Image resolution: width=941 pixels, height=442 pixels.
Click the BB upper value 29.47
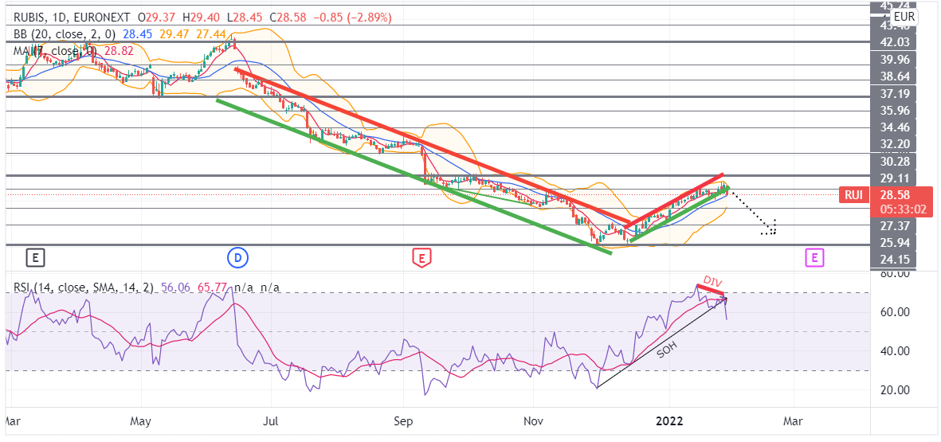click(173, 35)
